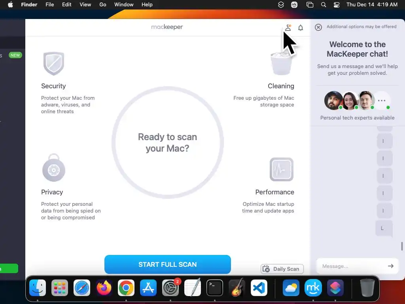Click the Cleaning trash bin icon
The image size is (405, 304).
pos(281,63)
